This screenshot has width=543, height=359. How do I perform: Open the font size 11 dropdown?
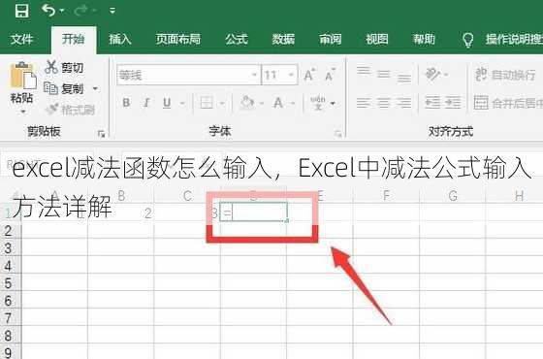pos(291,75)
